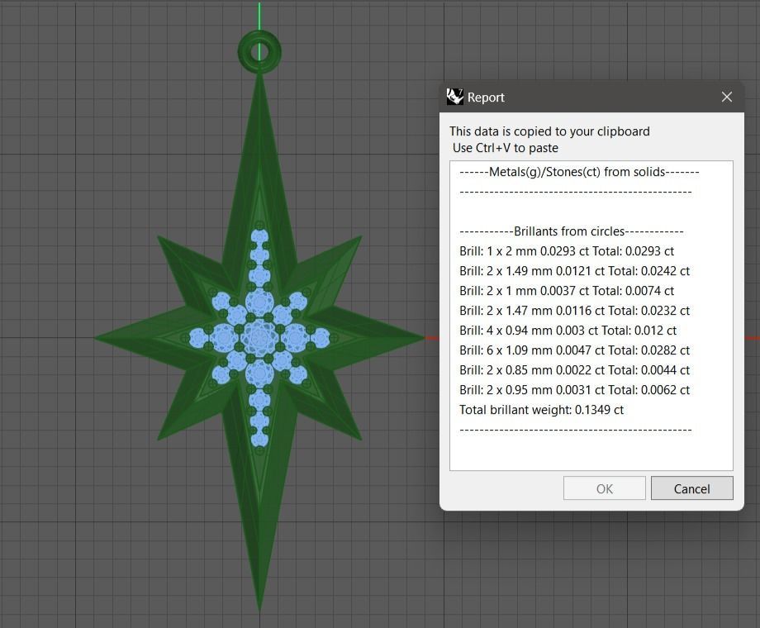Click the Report dialog title text

[486, 98]
